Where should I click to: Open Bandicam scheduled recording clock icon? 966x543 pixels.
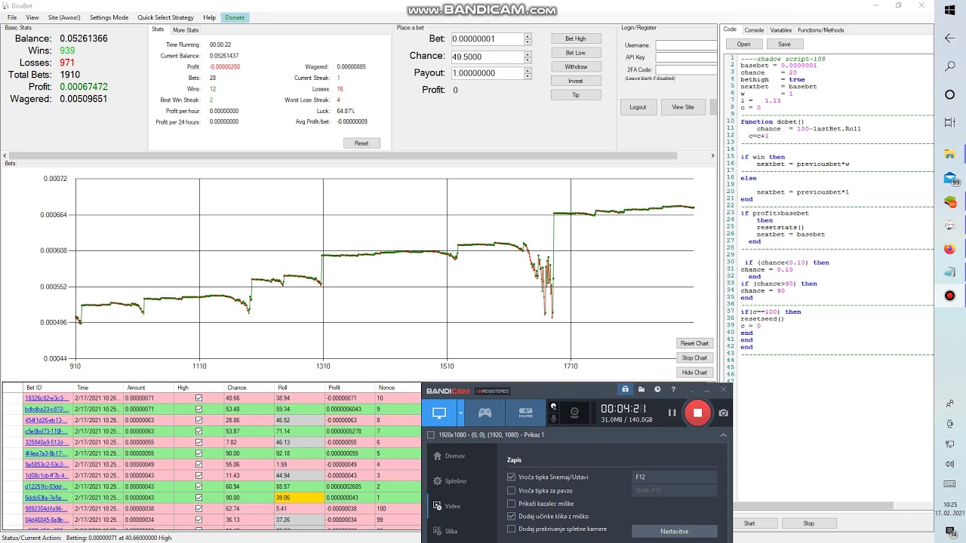(x=657, y=390)
